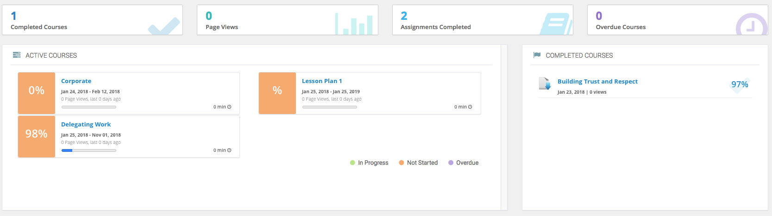Click the Active Courses list icon
This screenshot has width=772, height=216.
point(17,55)
